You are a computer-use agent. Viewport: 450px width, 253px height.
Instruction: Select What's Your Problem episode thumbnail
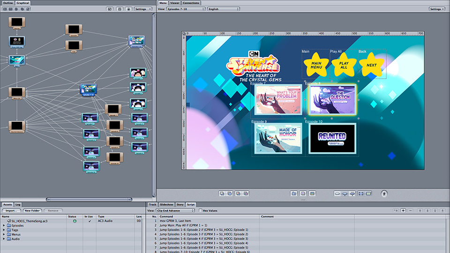[x=278, y=100]
